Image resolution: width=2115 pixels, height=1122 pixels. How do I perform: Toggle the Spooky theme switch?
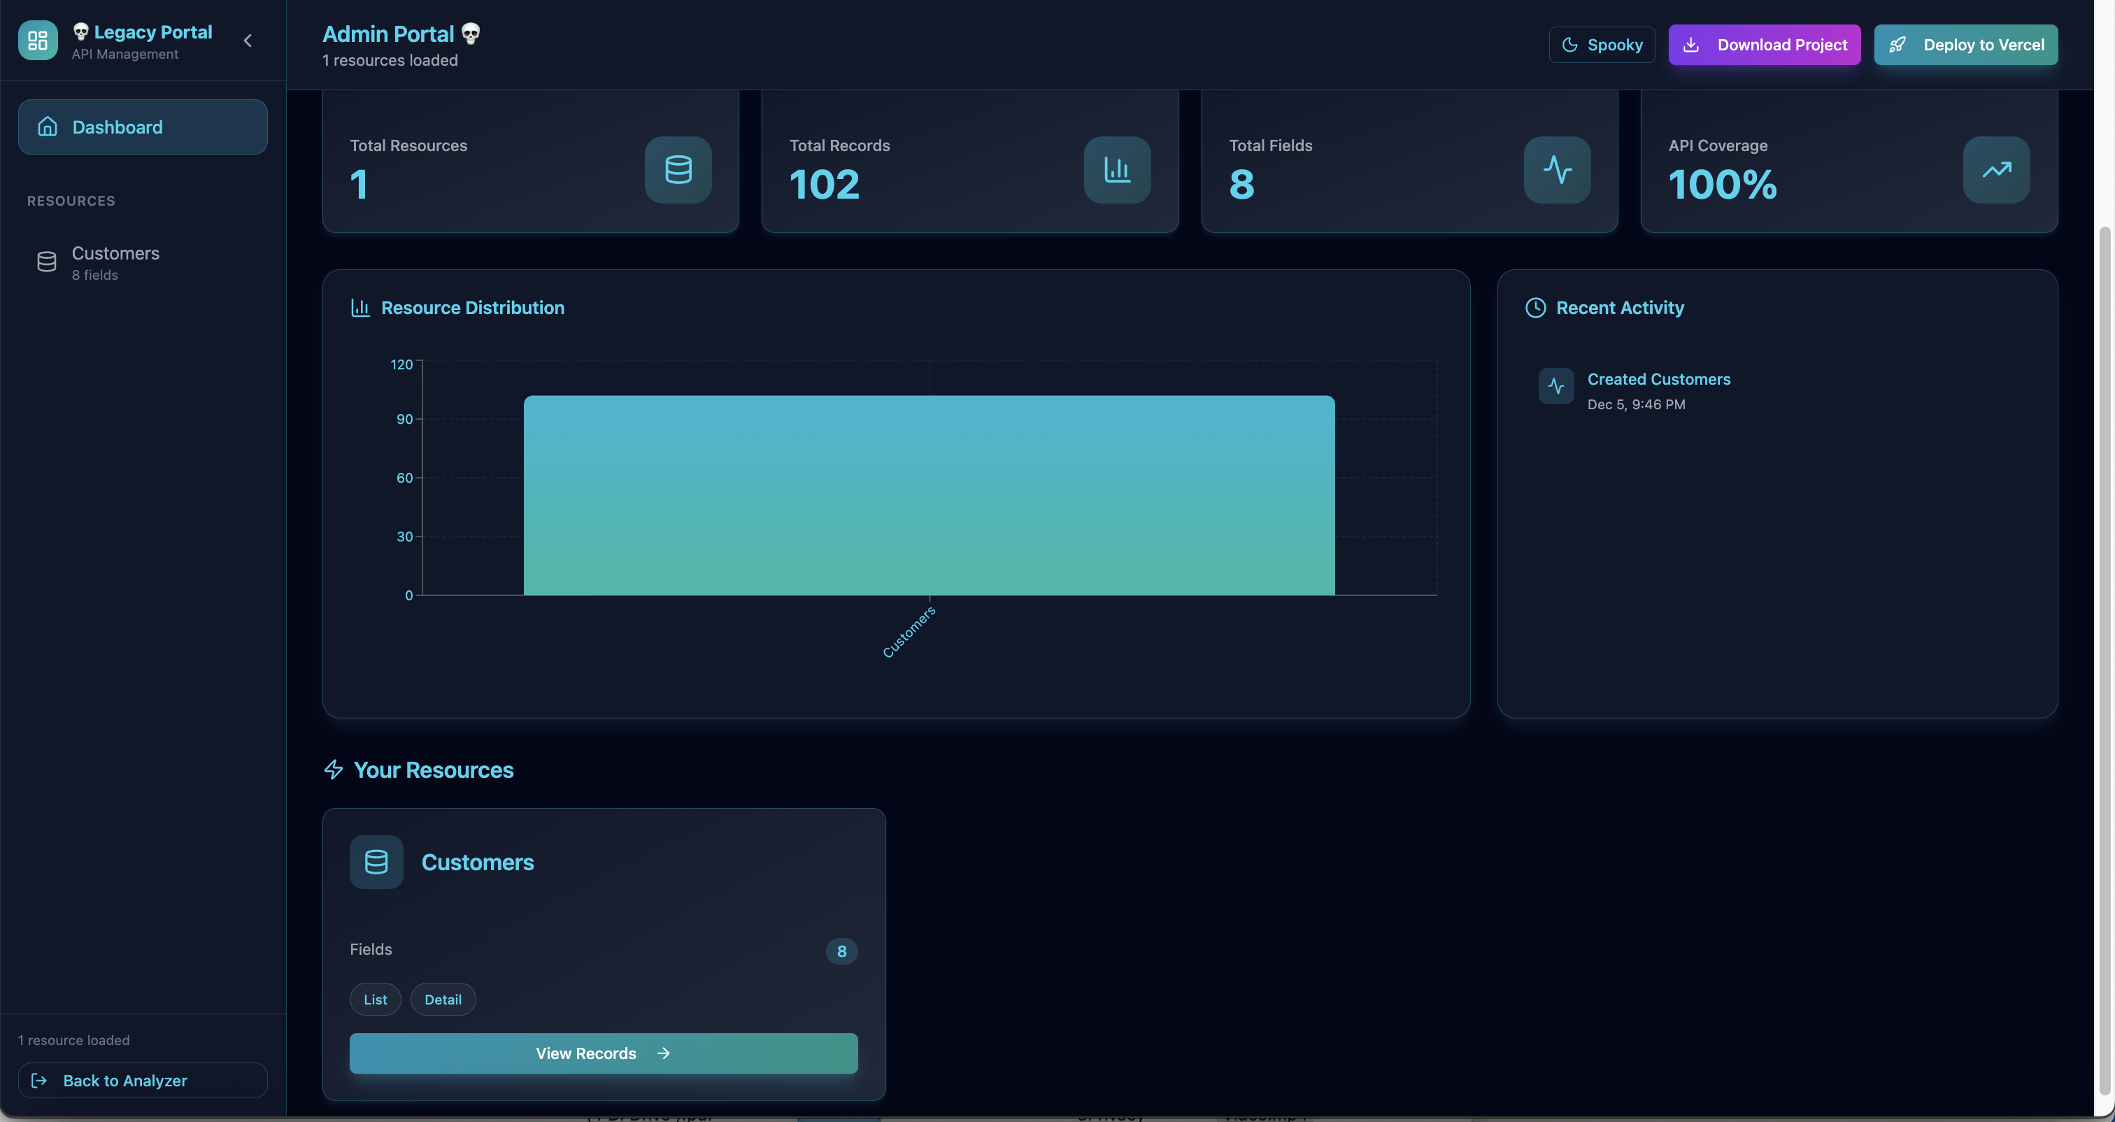pos(1601,44)
